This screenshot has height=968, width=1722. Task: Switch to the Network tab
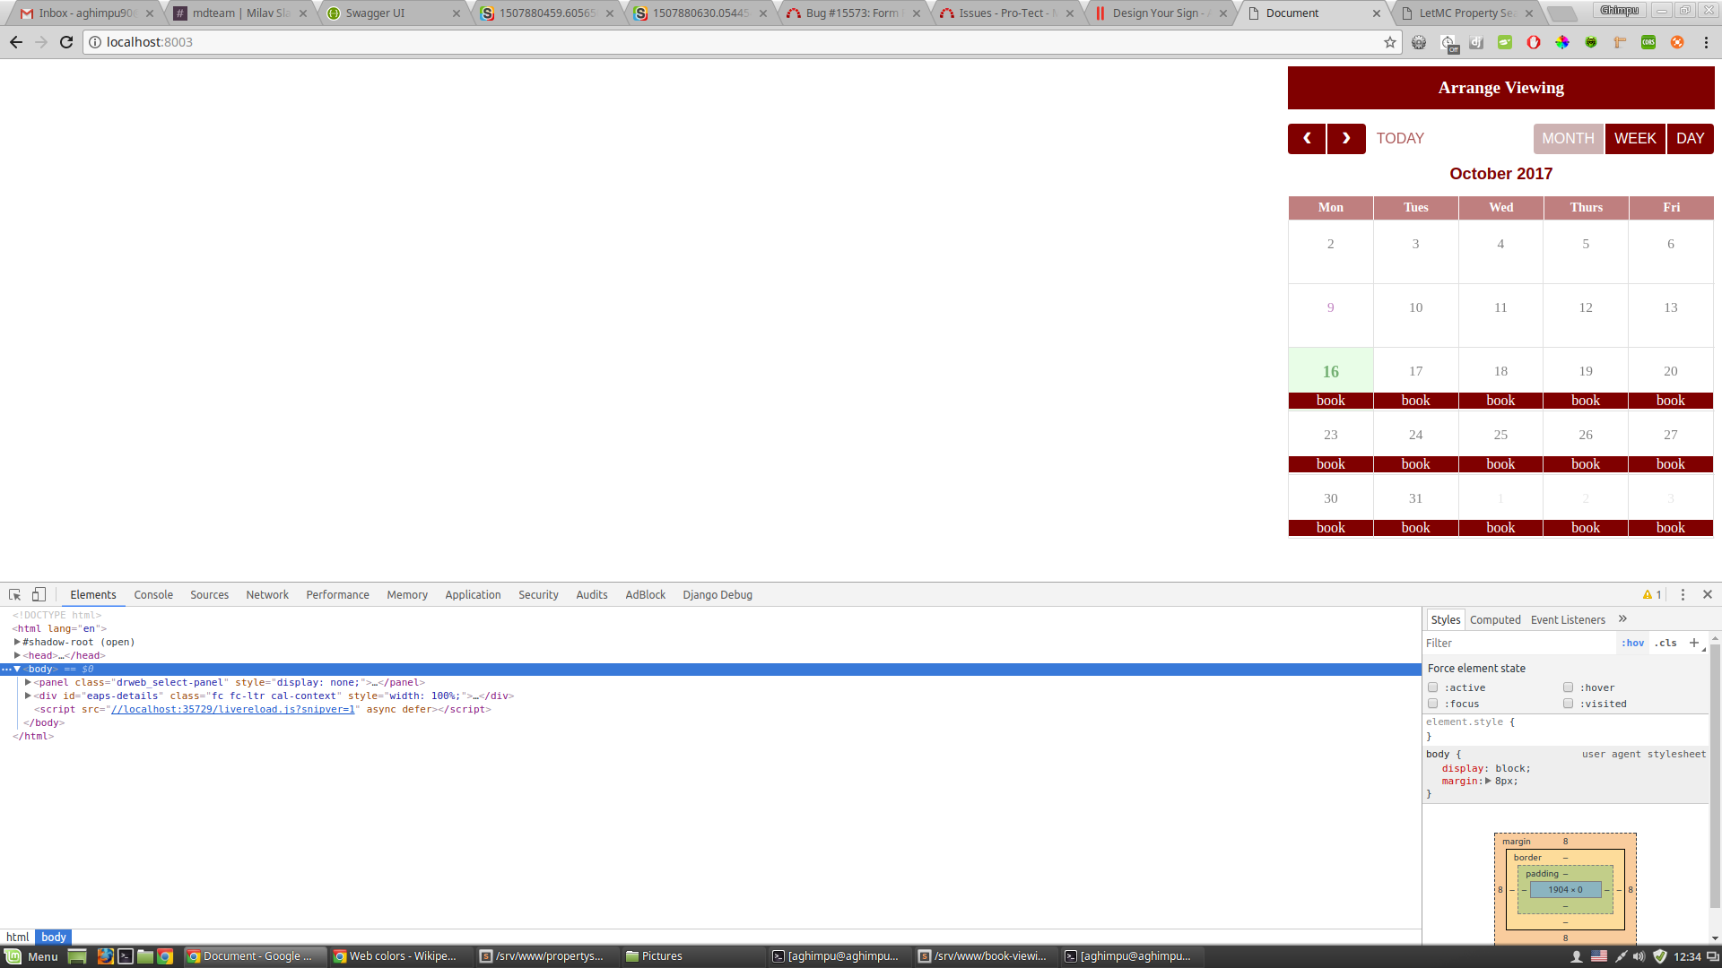(x=267, y=594)
